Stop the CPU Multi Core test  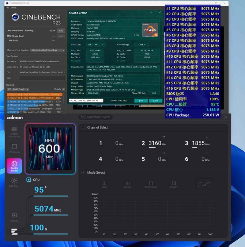coord(61,31)
